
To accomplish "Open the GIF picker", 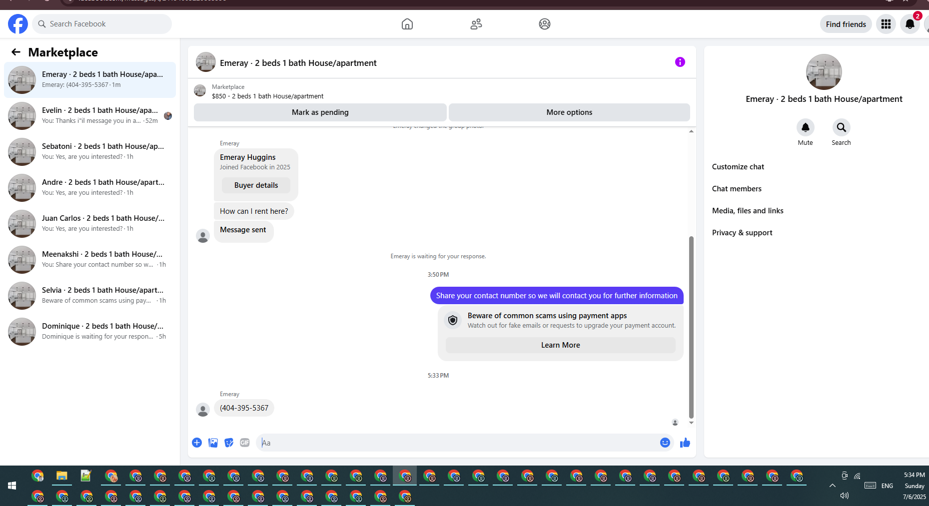I will (245, 443).
